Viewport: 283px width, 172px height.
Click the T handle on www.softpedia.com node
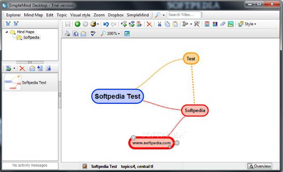coord(133,138)
